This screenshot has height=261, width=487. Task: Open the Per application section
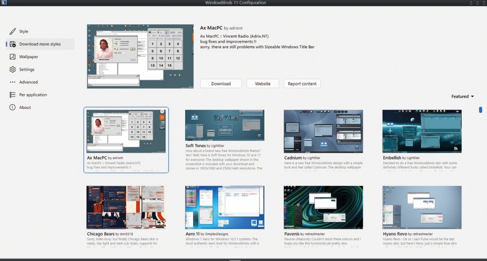point(33,95)
